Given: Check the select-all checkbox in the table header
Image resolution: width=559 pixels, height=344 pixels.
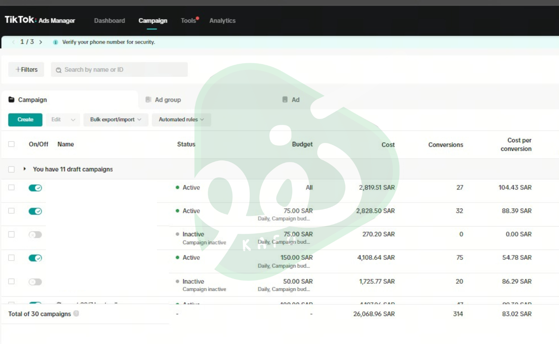Looking at the screenshot, I should click(x=12, y=144).
